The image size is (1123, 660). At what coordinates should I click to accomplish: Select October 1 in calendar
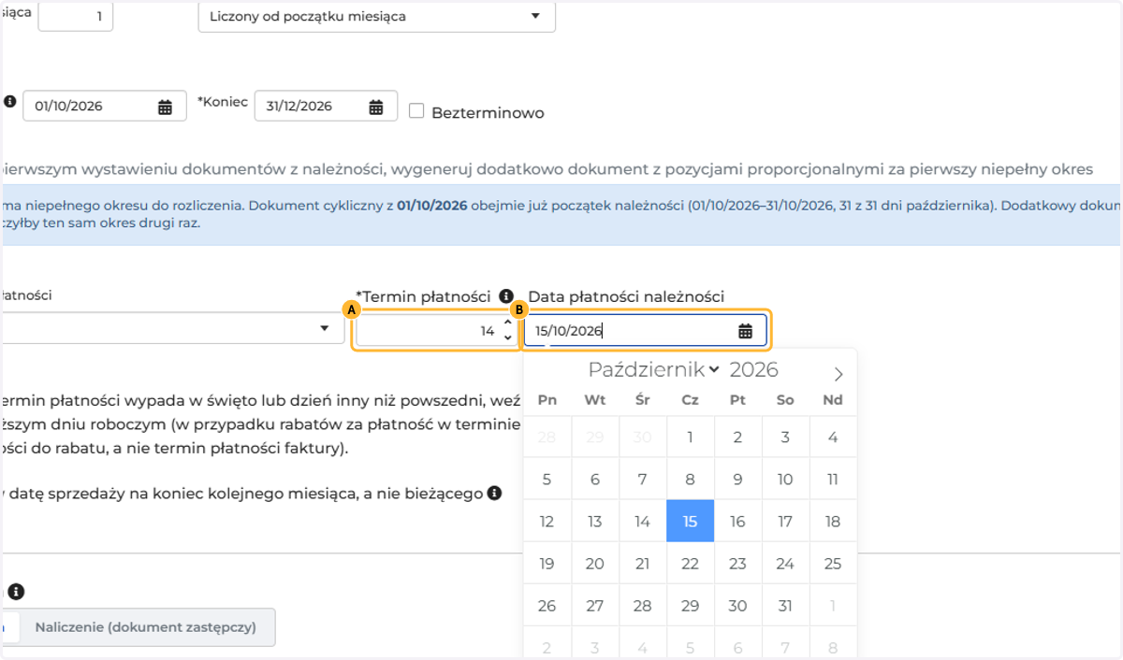click(x=690, y=437)
